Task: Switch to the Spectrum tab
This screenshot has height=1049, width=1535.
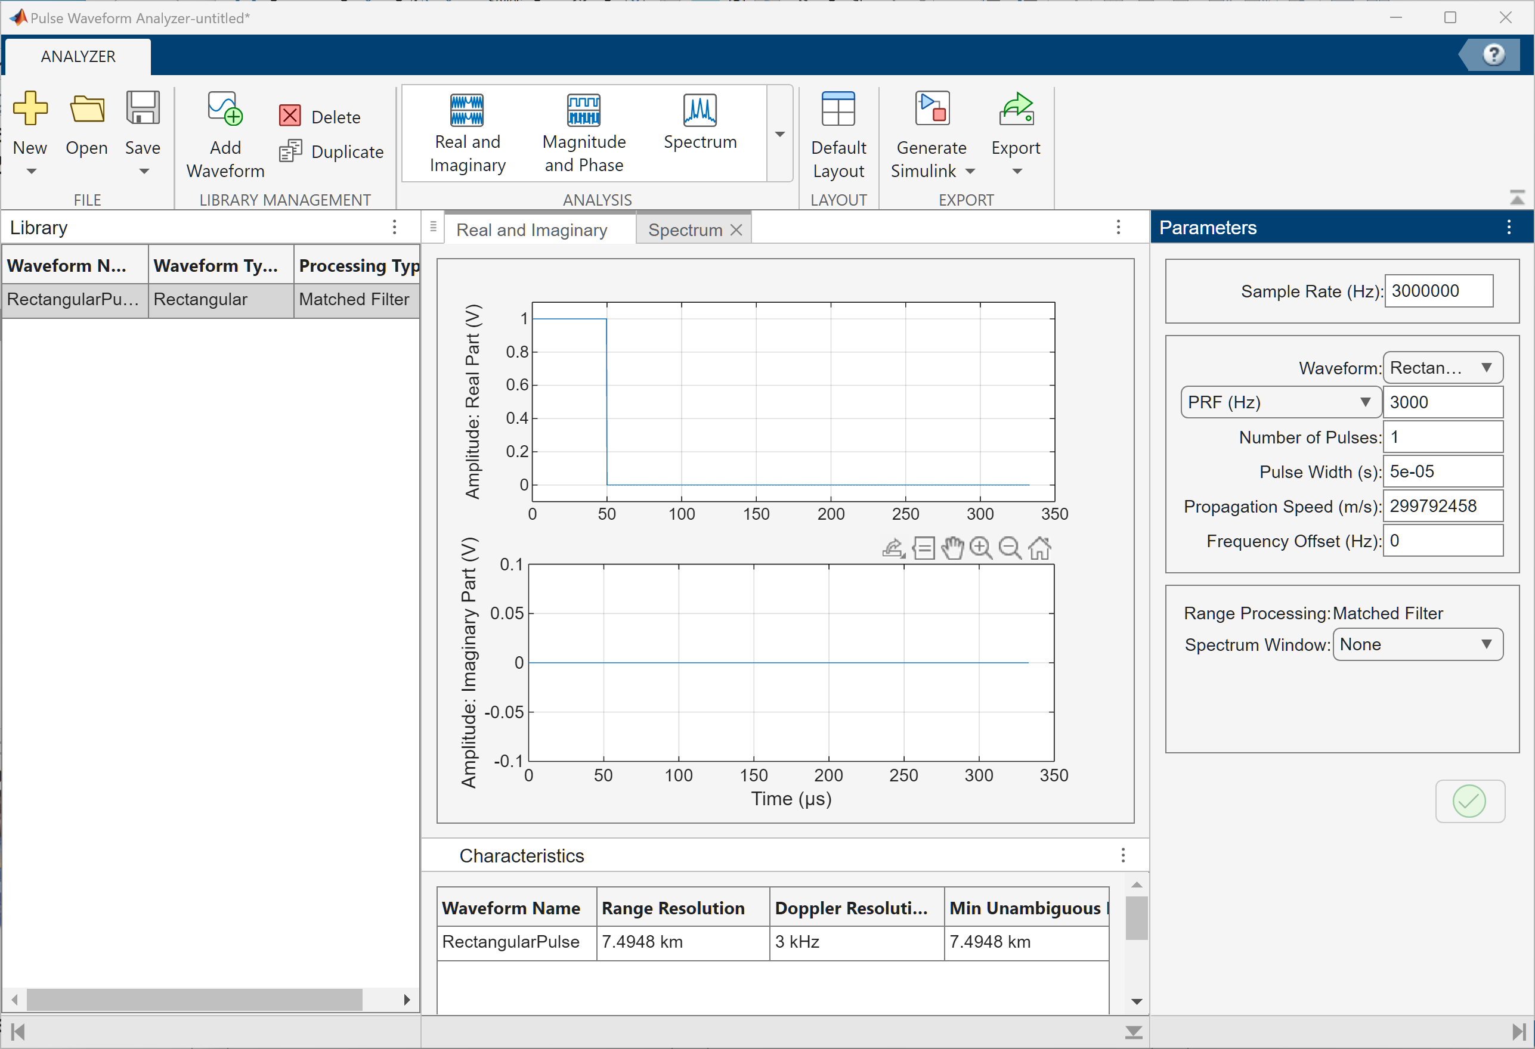Action: tap(685, 229)
